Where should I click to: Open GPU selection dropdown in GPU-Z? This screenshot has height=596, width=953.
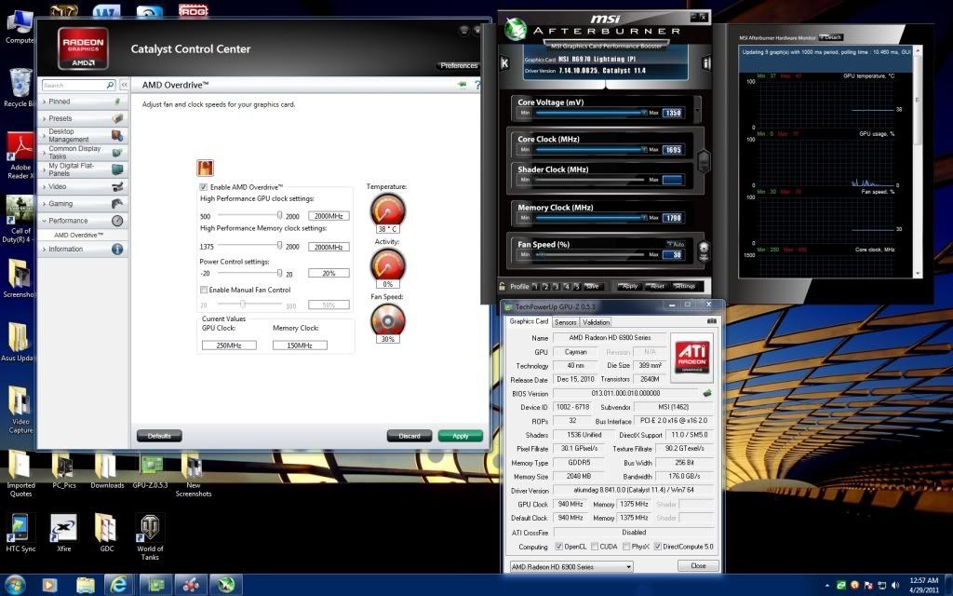[571, 567]
